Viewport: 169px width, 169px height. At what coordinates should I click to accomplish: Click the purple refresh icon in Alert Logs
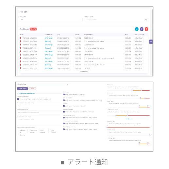coord(142,29)
